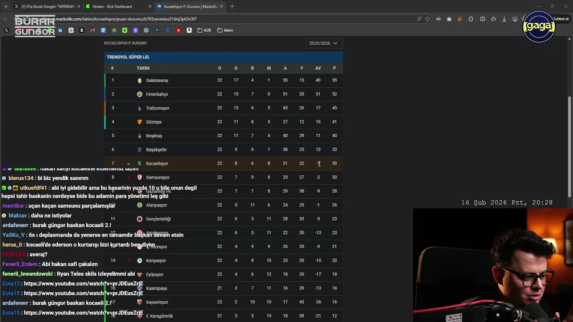Screen dimensions: 573x322
Task: Open Fenerbahçe team link
Action: click(157, 94)
